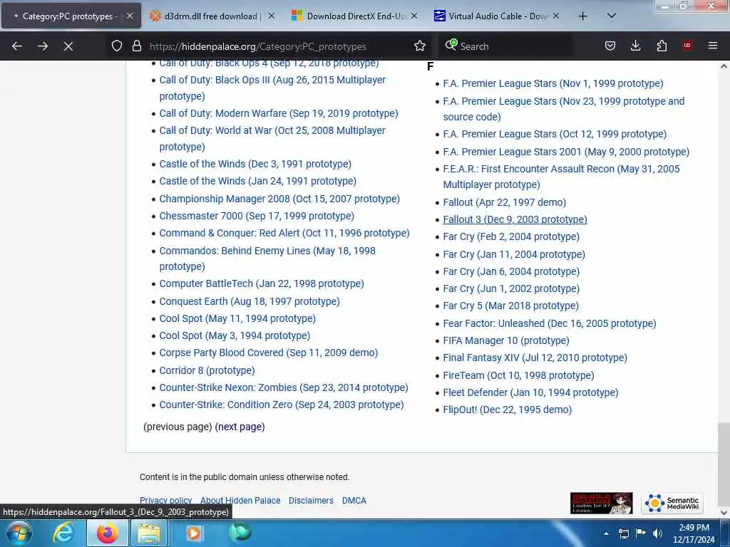Open Fallout (Apr 22, 1997 demo)
This screenshot has width=730, height=547.
coord(504,202)
